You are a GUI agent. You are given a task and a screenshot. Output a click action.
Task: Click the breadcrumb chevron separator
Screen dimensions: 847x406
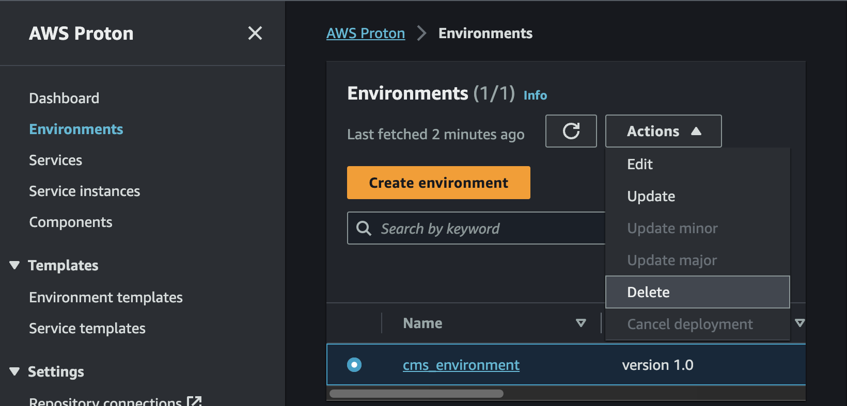click(x=421, y=33)
